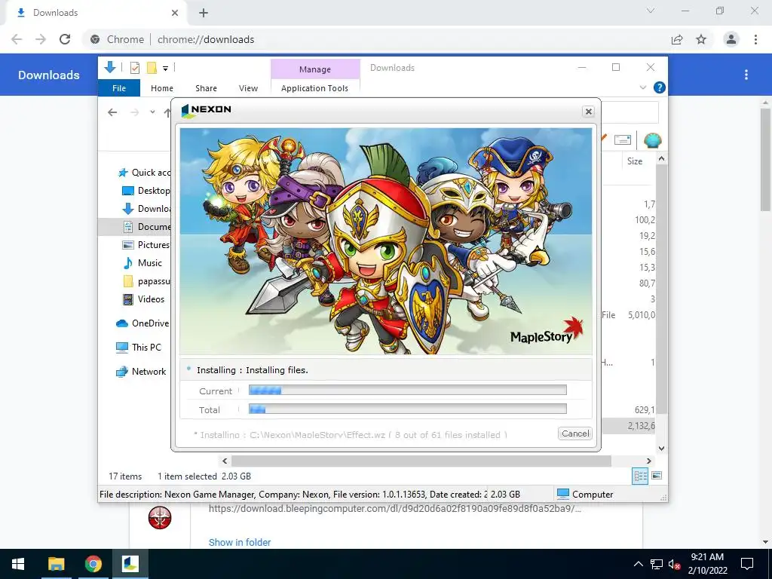Image resolution: width=772 pixels, height=579 pixels.
Task: Click the teal shell icon in Explorer
Action: click(x=652, y=140)
